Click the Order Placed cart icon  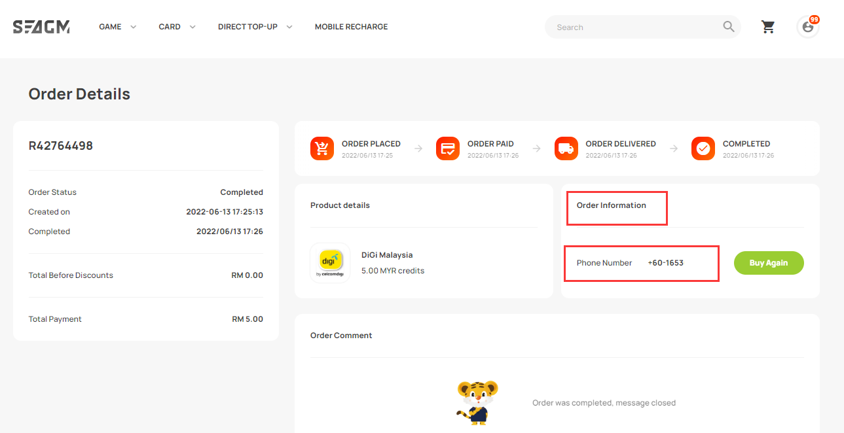[x=321, y=148]
